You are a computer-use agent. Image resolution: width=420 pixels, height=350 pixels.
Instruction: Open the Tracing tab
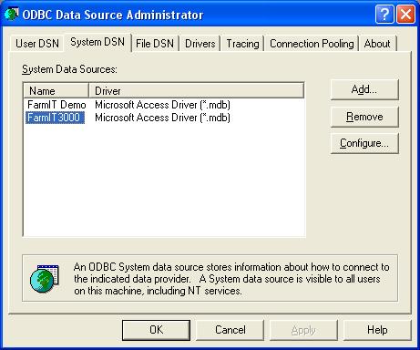(242, 44)
